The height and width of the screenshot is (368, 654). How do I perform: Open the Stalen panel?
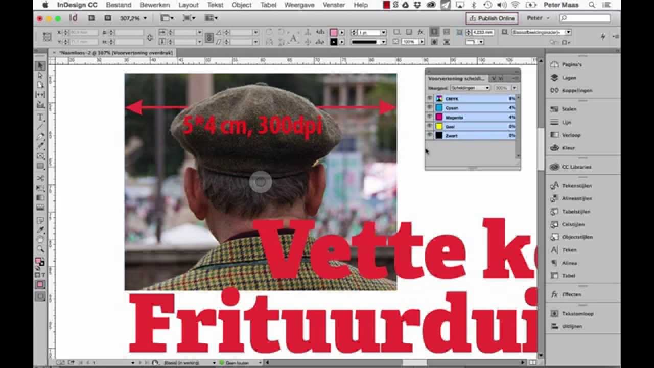(x=563, y=109)
